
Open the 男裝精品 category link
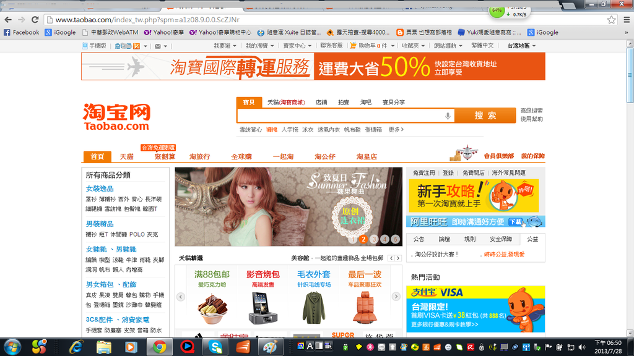(x=100, y=224)
